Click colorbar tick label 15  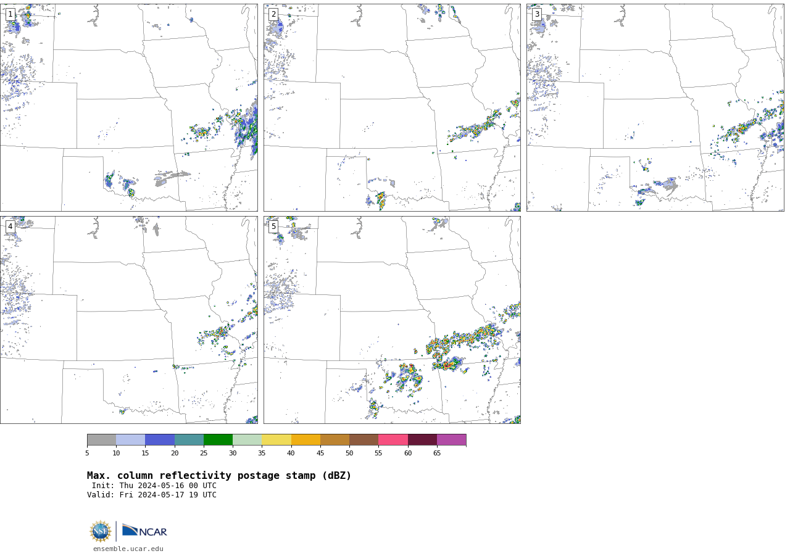pos(145,454)
